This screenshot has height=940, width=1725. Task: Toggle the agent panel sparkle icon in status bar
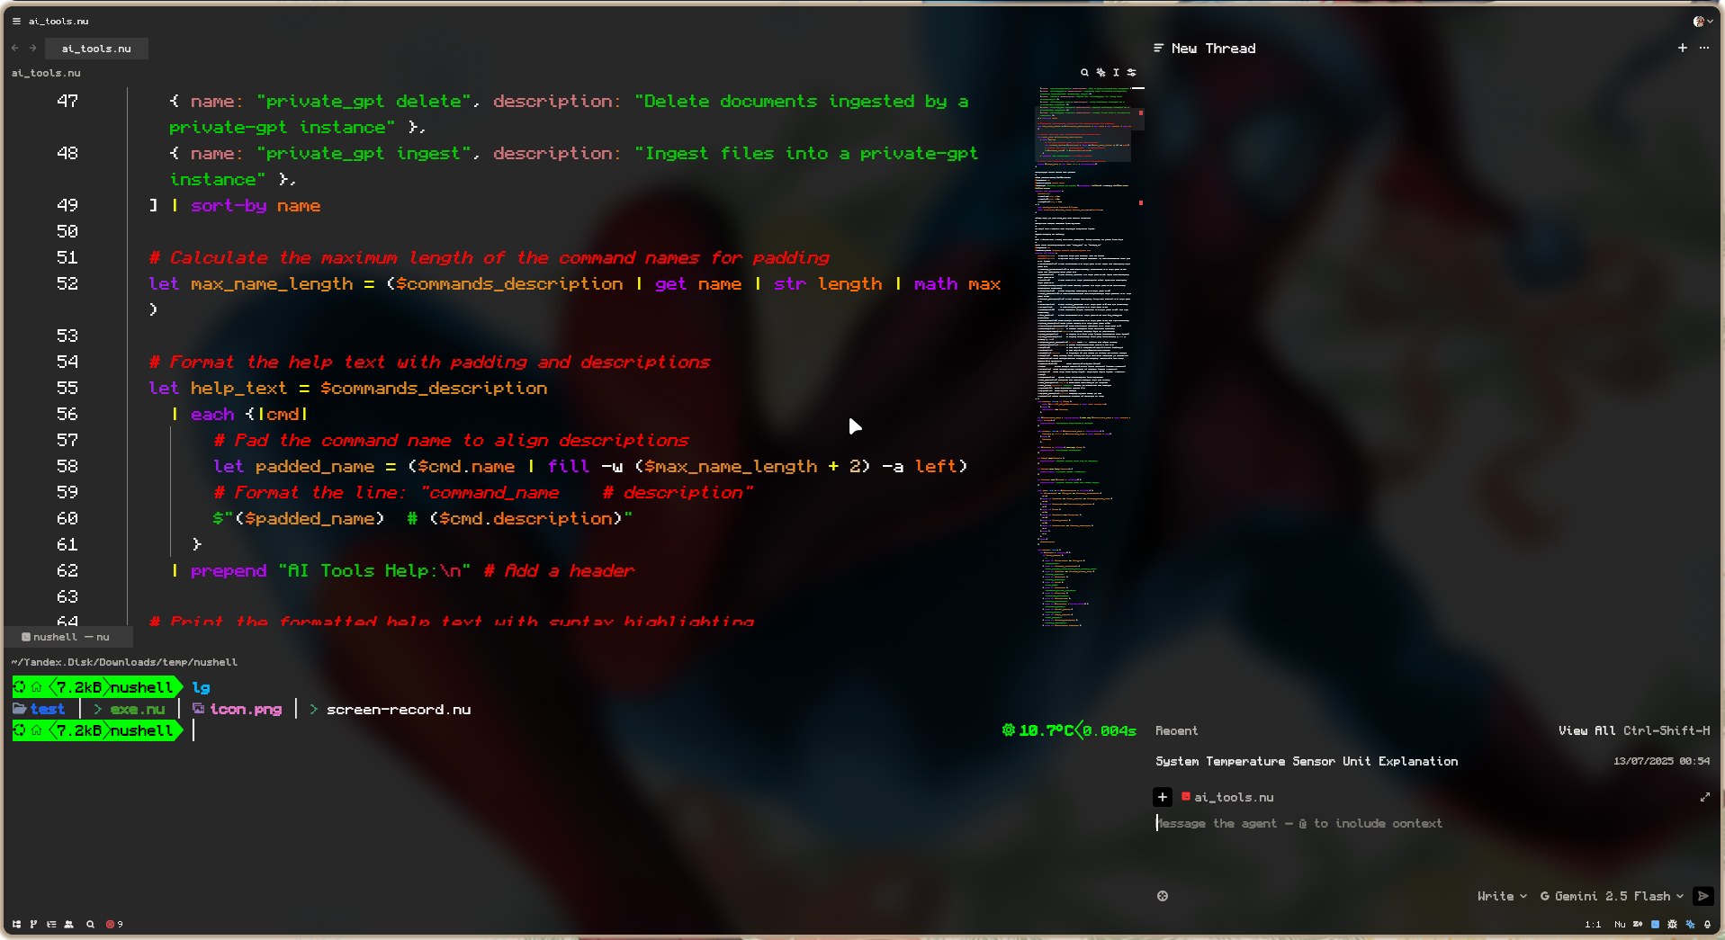click(1690, 924)
